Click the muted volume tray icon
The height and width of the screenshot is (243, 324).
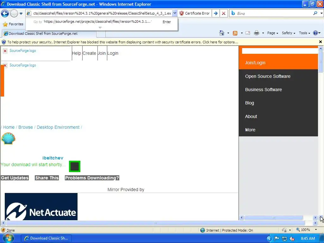tap(292, 239)
